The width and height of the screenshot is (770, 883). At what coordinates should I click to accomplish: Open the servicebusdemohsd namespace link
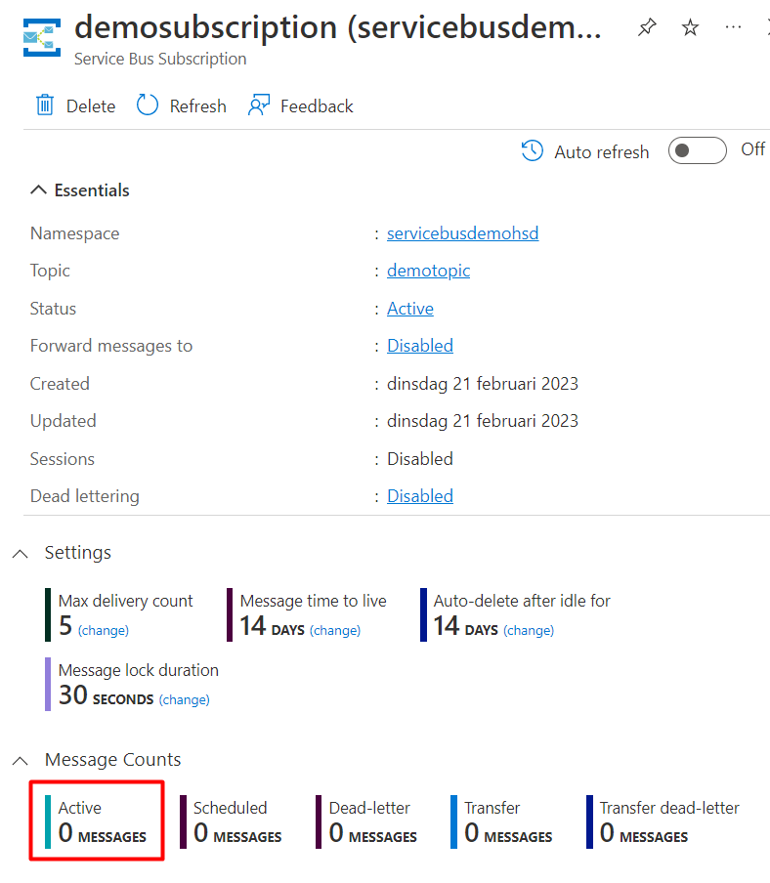[x=462, y=233]
